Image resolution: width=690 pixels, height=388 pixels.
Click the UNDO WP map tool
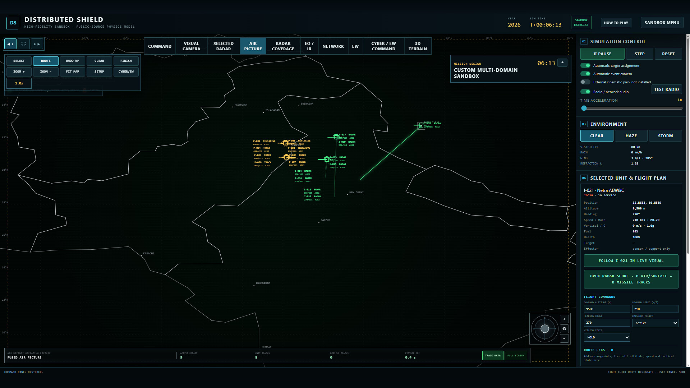(73, 61)
